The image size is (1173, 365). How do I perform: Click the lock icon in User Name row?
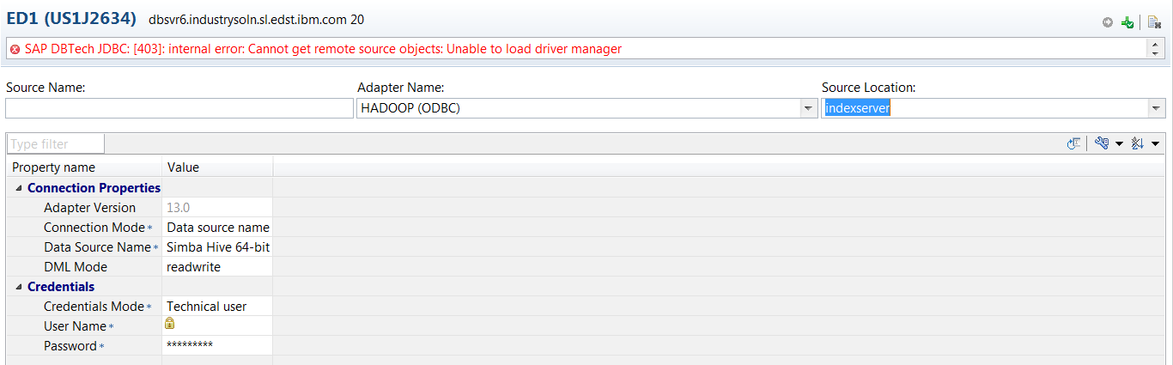(170, 324)
